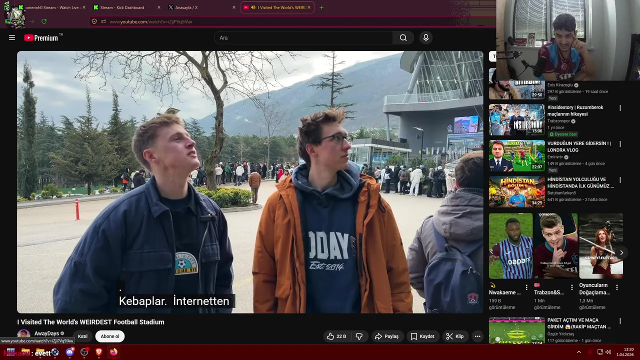Dislike the video with thumbs-down icon

(x=359, y=336)
